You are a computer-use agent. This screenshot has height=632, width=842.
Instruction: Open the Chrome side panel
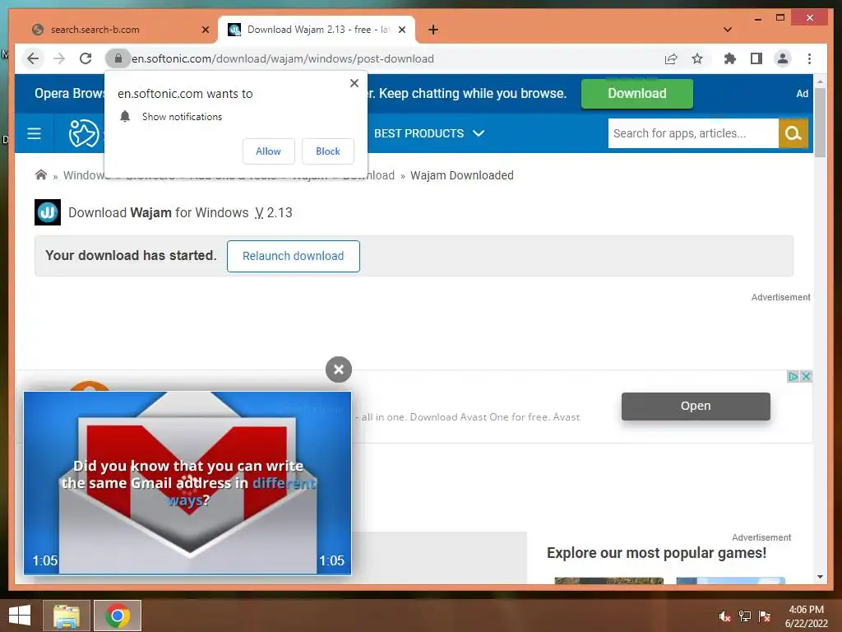tap(756, 58)
